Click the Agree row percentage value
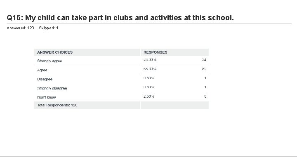This screenshot has width=297, height=167. click(x=149, y=69)
